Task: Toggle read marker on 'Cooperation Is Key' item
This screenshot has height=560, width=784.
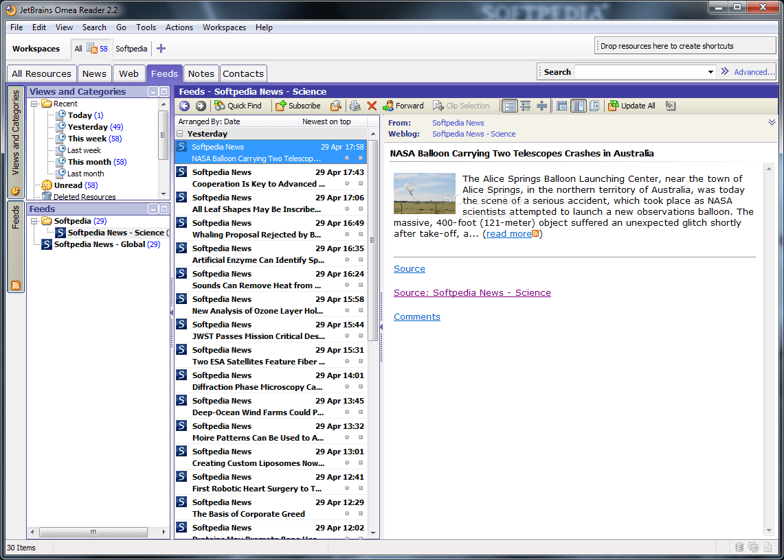Action: 346,184
